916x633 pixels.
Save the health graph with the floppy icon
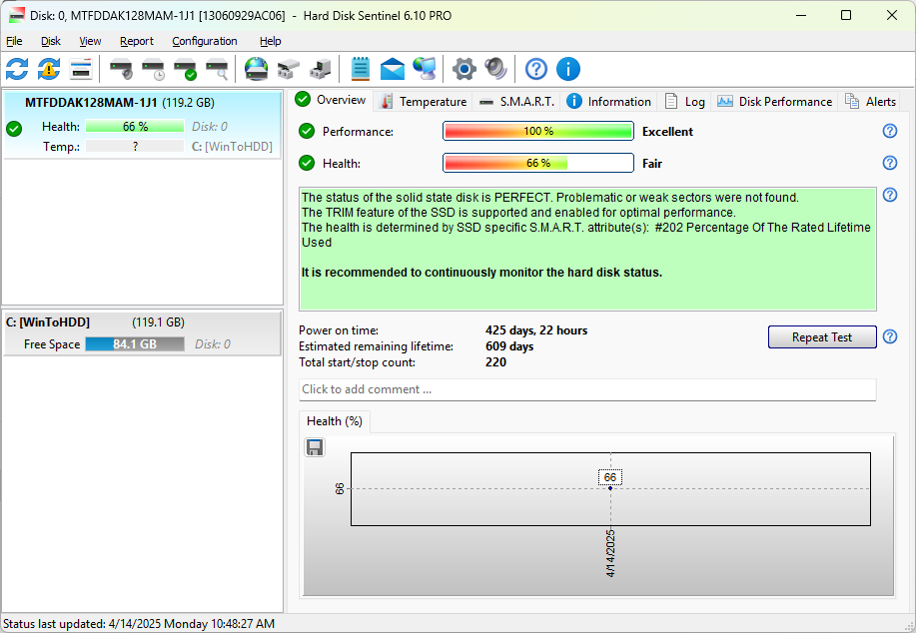(x=315, y=448)
